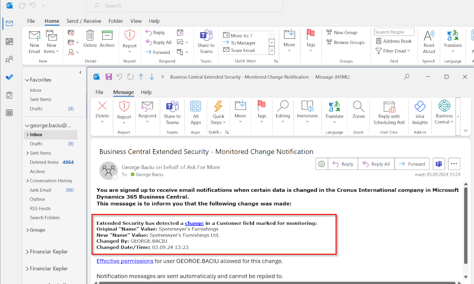Add a reaction with the smiley icon
This screenshot has width=474, height=284.
tap(321, 163)
